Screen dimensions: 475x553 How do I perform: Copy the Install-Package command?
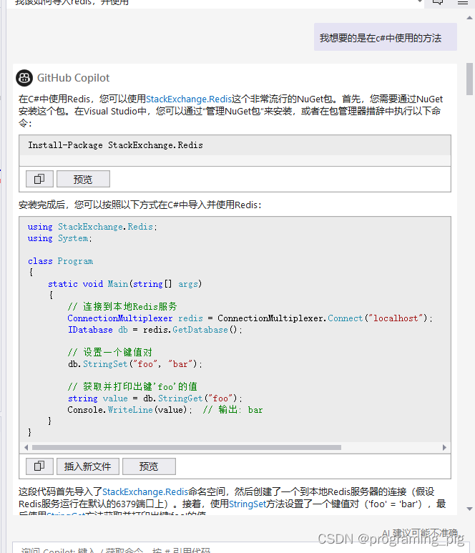(x=39, y=179)
